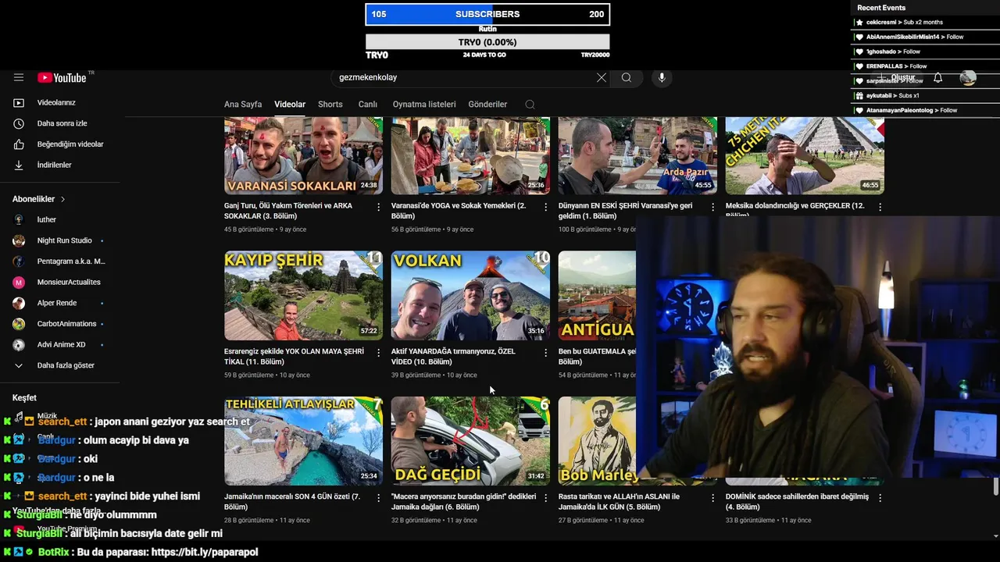Open Advi Anime XD channel
The image size is (1000, 562).
click(60, 344)
